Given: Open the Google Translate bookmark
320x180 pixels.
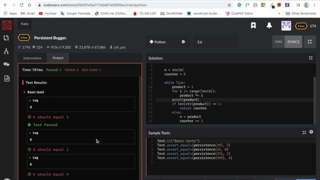Looking at the screenshot, I should point(75,13).
